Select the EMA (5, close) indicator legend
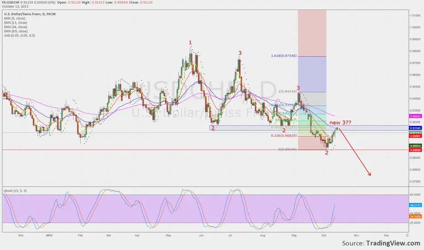 [x=15, y=18]
